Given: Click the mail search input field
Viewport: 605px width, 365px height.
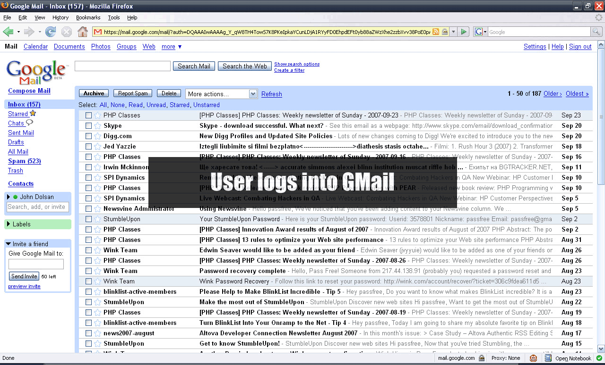Looking at the screenshot, I should point(122,66).
